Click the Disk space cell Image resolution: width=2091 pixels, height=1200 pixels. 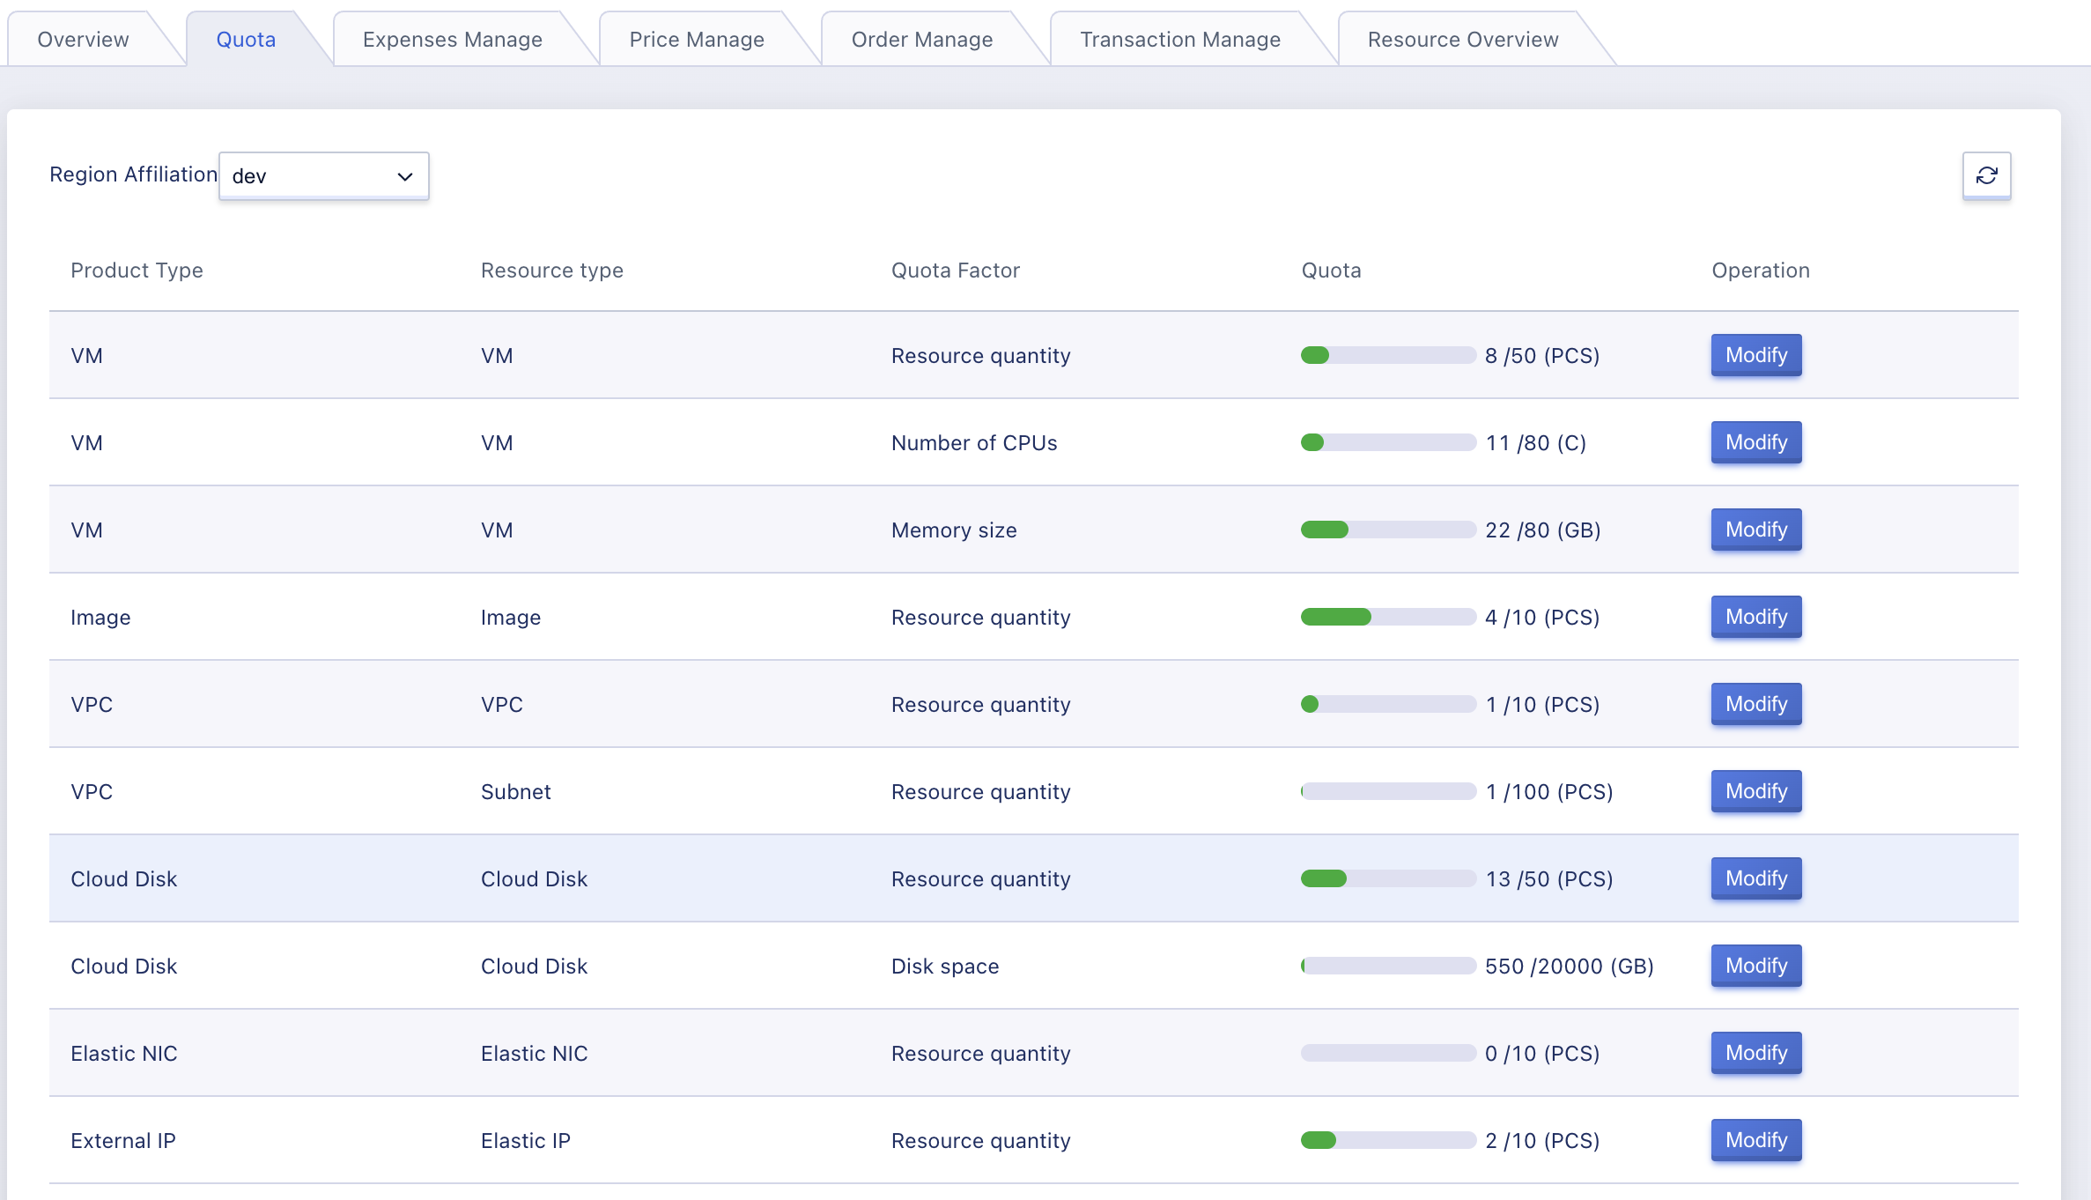(945, 967)
